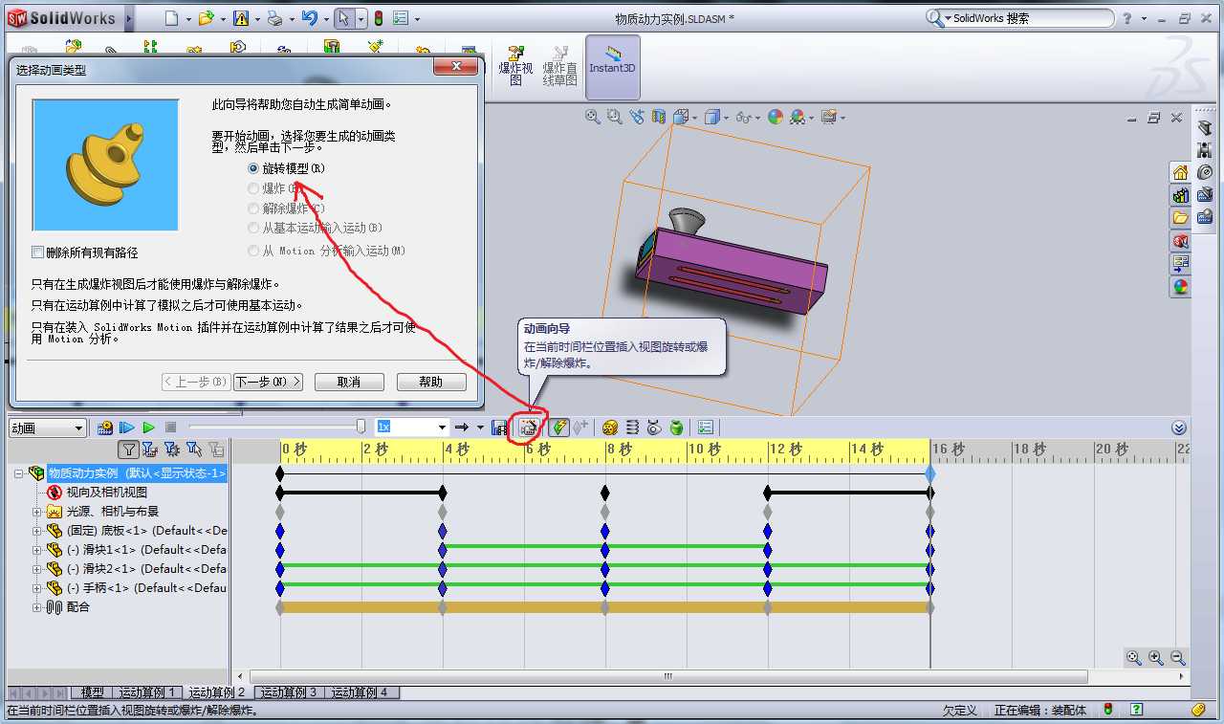Open the Animation Wizard in motion toolbar
This screenshot has height=724, width=1224.
(527, 428)
